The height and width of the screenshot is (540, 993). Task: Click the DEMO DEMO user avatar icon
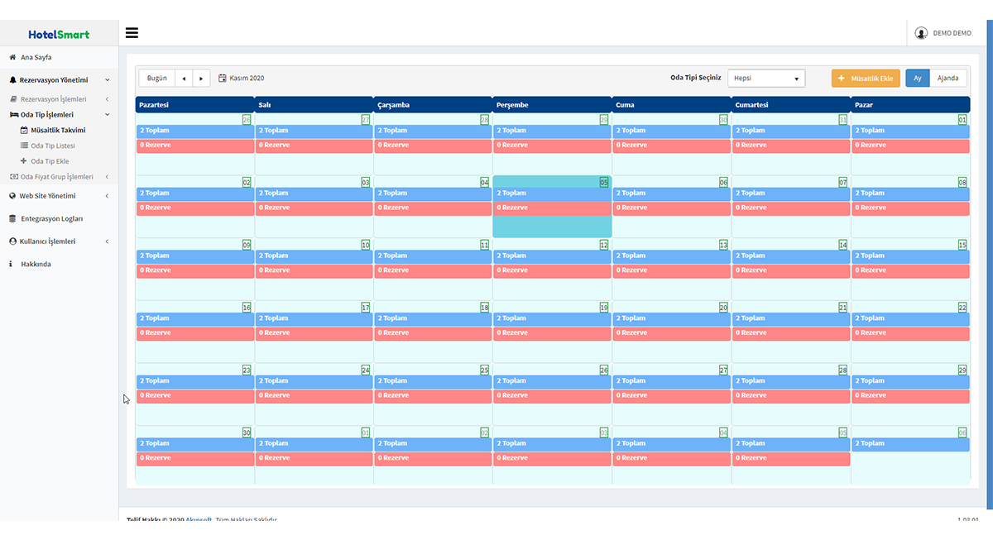point(921,33)
